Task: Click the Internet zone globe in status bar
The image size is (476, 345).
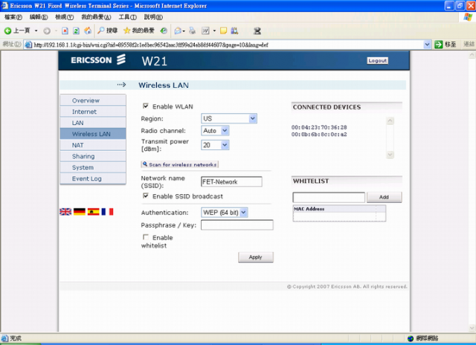Action: tap(411, 338)
